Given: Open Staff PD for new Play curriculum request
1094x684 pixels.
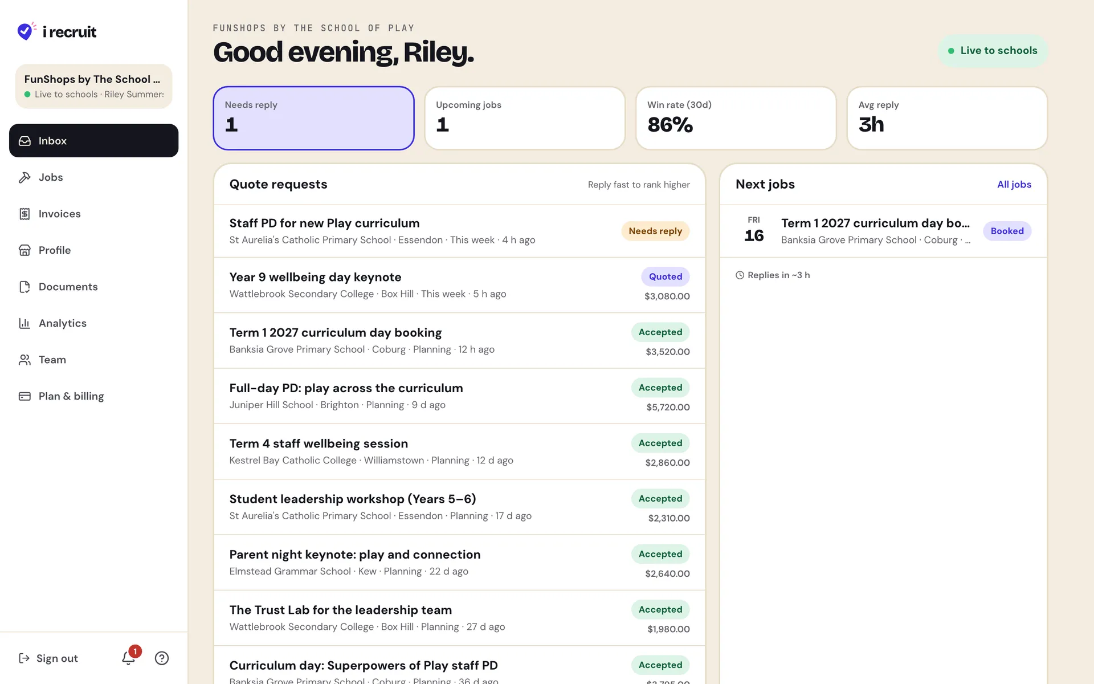Looking at the screenshot, I should [459, 231].
